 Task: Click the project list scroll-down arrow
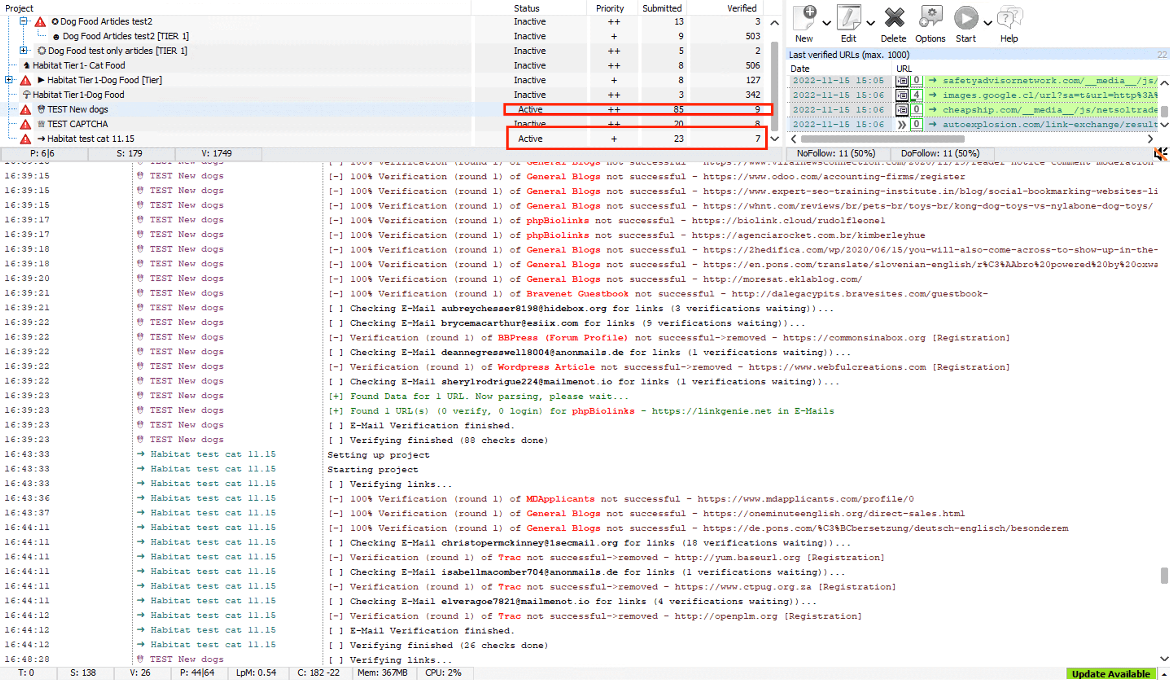774,138
